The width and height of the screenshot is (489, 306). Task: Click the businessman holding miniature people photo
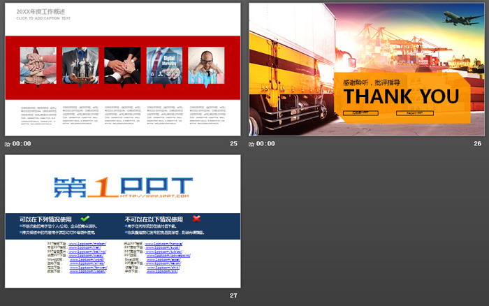click(x=80, y=65)
